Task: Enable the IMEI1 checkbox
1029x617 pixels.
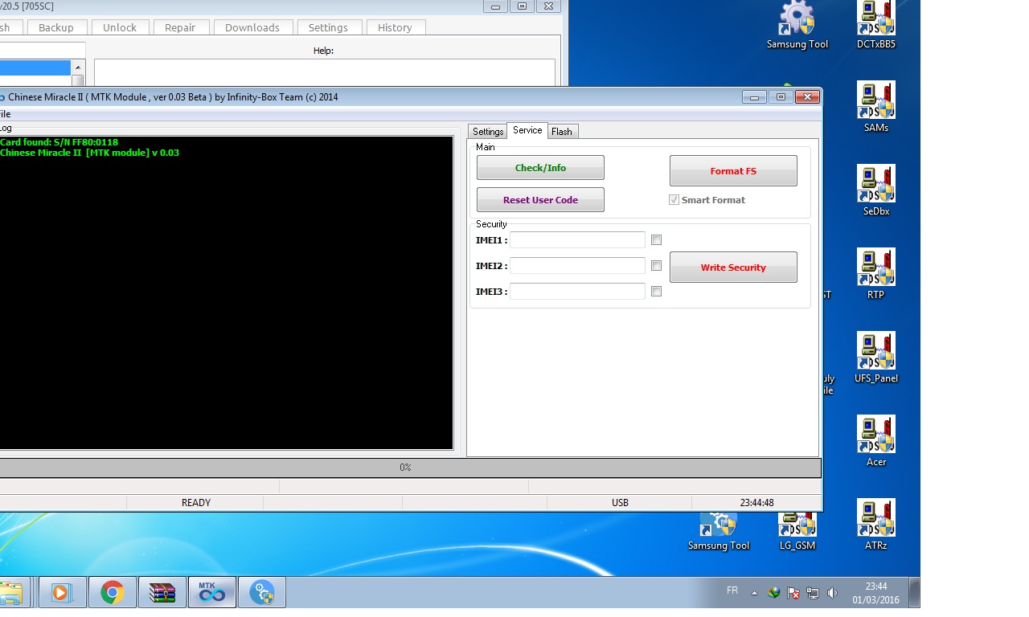Action: (656, 240)
